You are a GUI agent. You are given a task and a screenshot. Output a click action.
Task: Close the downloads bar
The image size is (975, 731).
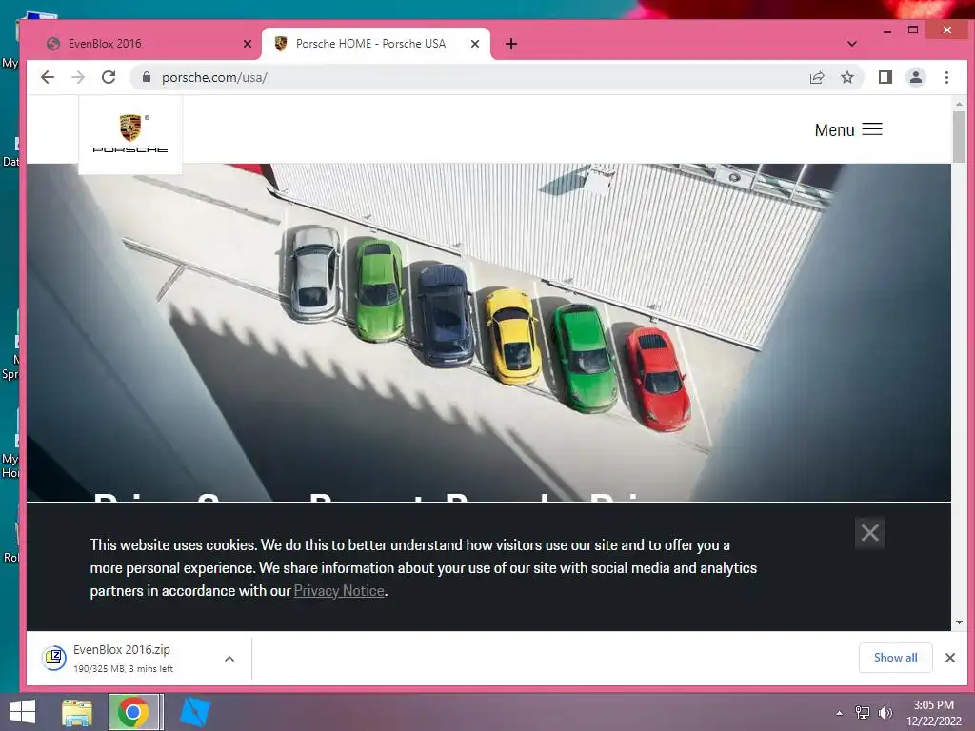point(950,658)
